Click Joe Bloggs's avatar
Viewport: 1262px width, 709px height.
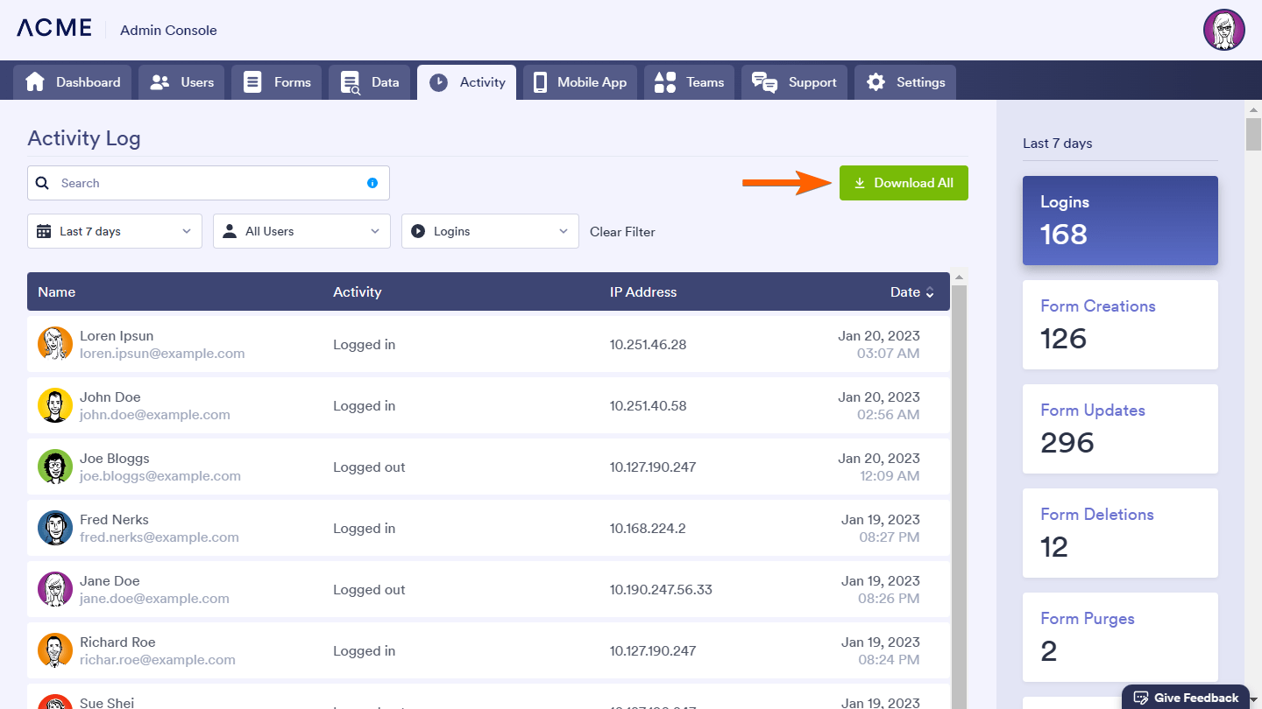(x=55, y=467)
